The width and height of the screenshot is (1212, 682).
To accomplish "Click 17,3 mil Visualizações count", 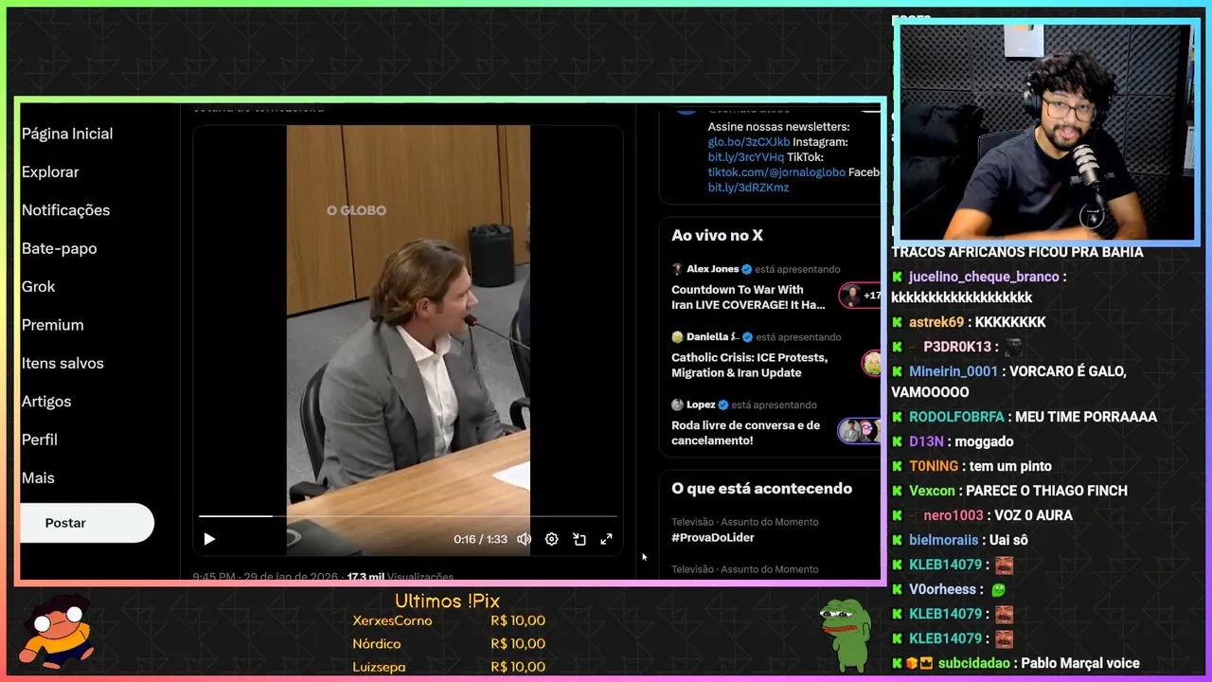I will (401, 577).
